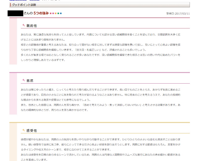200x161 pixels.
Task: Click the グッドポイント診断 header bar
Action: 99,5
